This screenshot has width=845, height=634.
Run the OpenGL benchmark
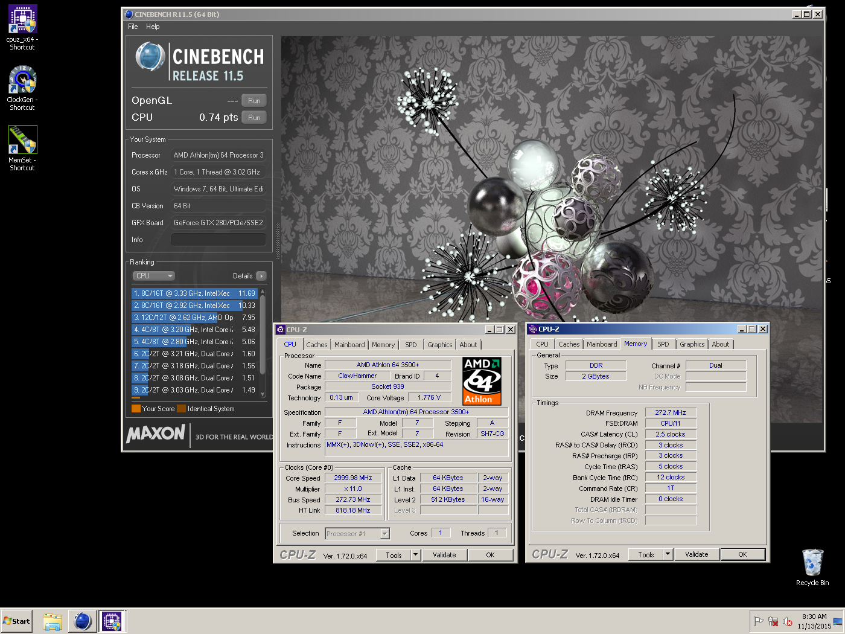pos(254,101)
